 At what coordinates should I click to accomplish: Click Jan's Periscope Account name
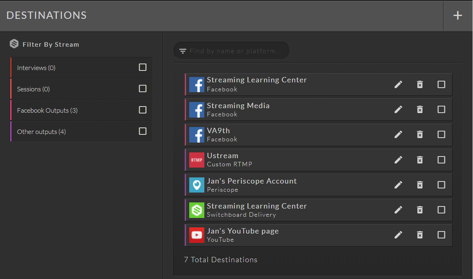click(x=252, y=181)
